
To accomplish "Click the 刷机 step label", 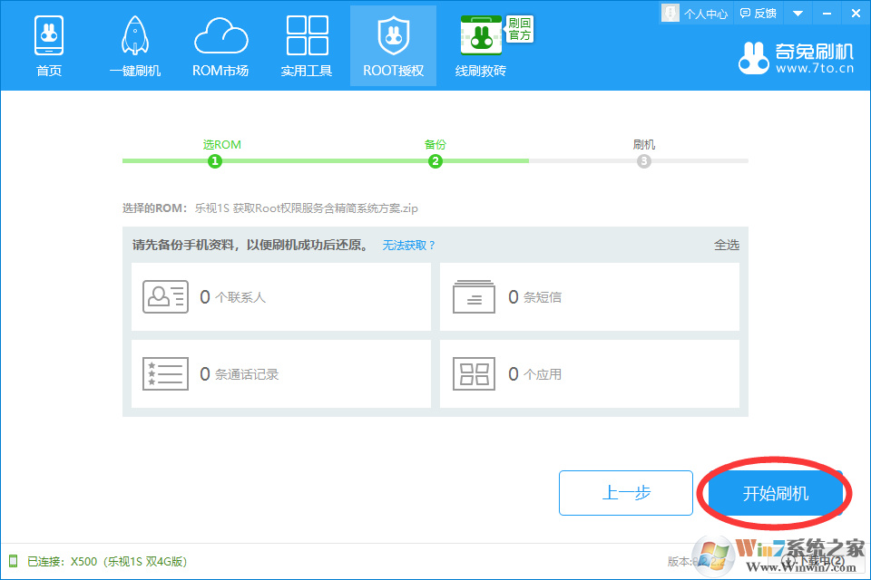I will [x=644, y=145].
